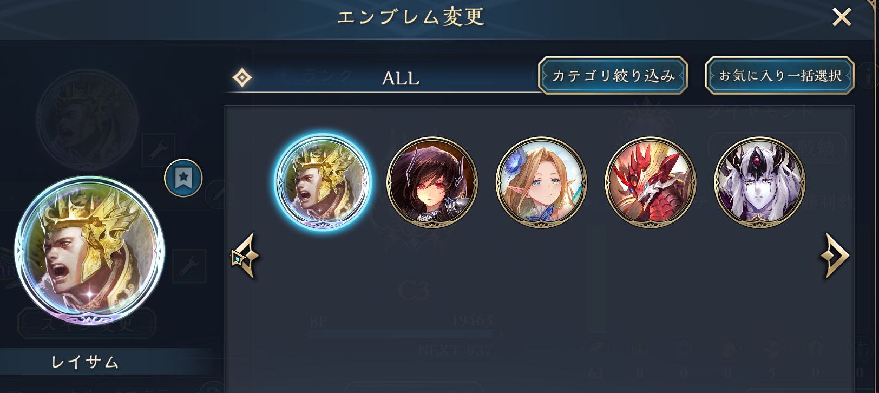Select the ALL rank tab

tap(401, 78)
